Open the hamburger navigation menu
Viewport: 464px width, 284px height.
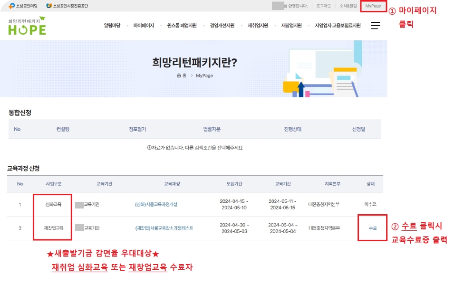[x=376, y=27]
